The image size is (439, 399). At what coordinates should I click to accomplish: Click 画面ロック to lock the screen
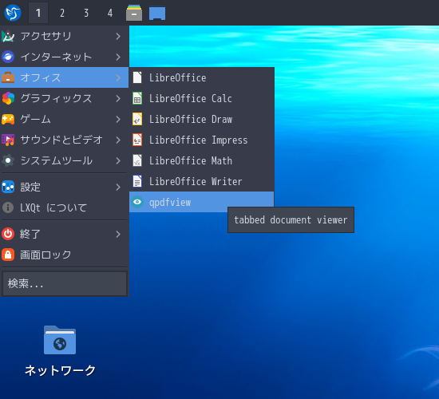[x=64, y=255]
